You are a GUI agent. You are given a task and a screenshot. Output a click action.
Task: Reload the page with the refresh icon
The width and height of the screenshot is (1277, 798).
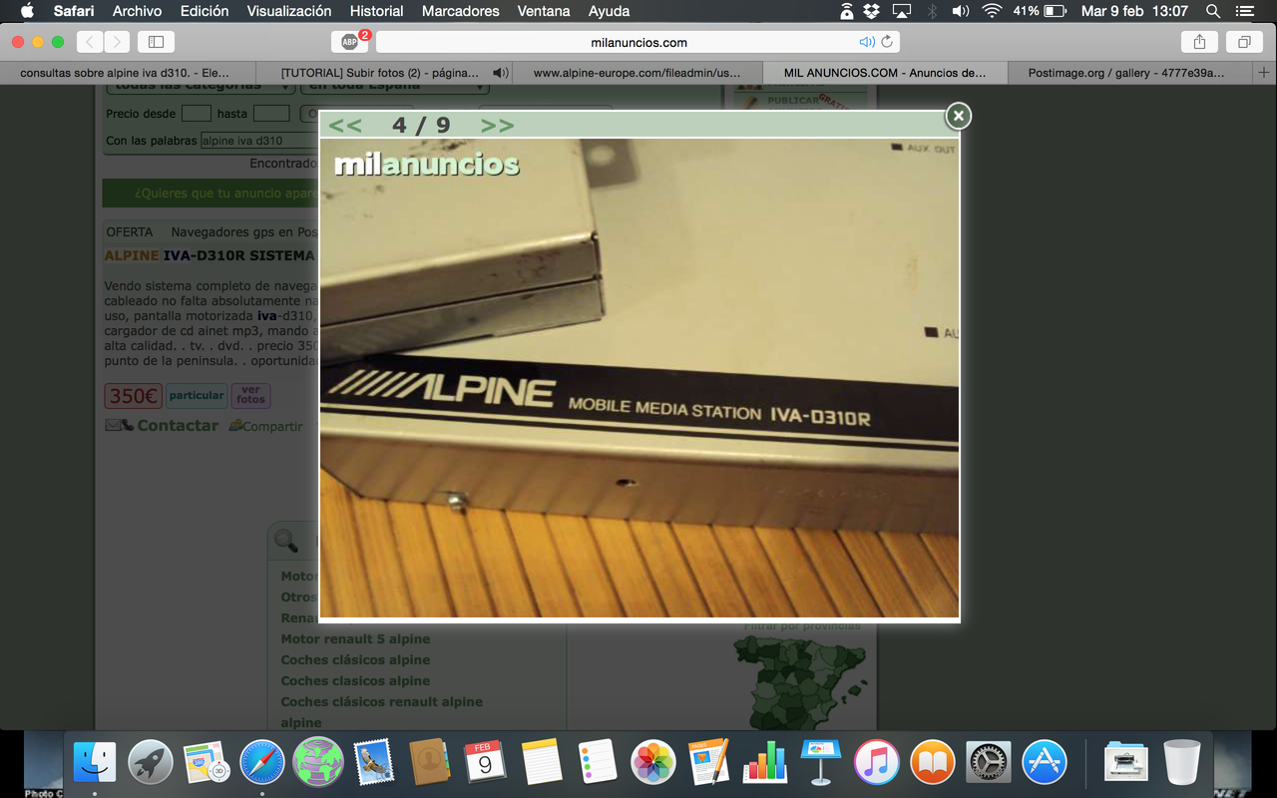pos(887,42)
